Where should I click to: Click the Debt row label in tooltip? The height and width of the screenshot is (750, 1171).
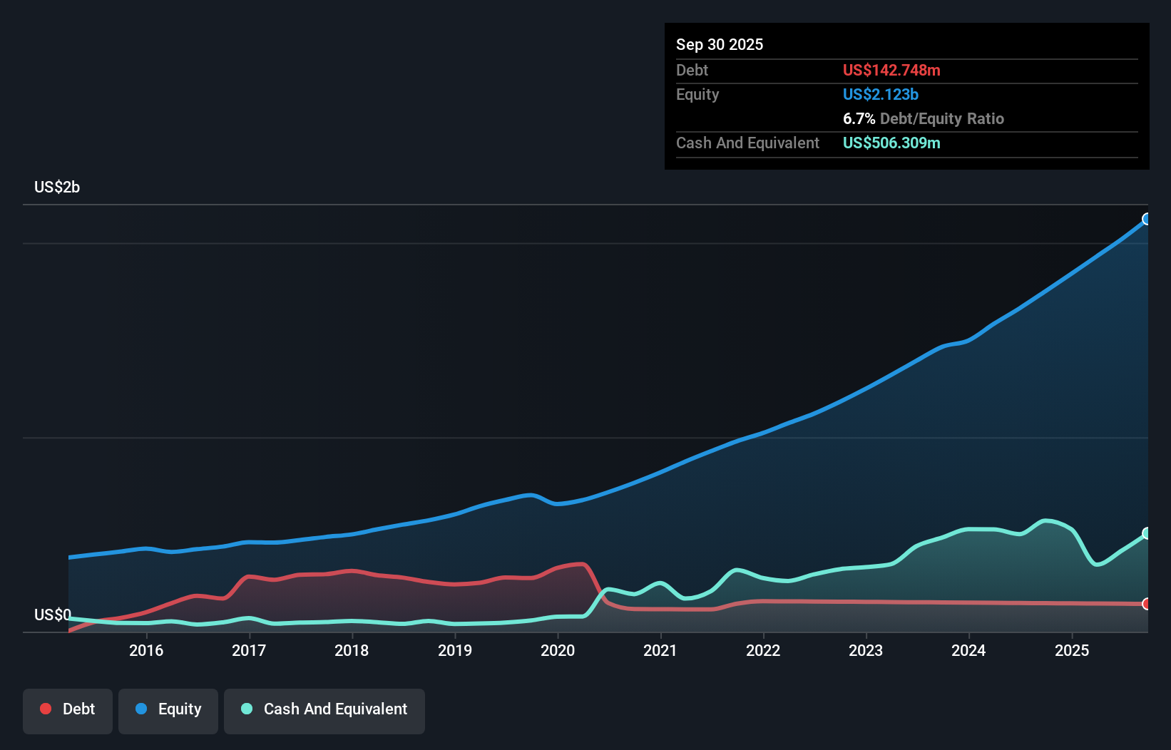pyautogui.click(x=692, y=70)
